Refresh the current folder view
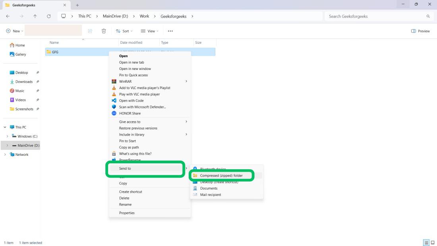This screenshot has width=437, height=246. pos(49,16)
